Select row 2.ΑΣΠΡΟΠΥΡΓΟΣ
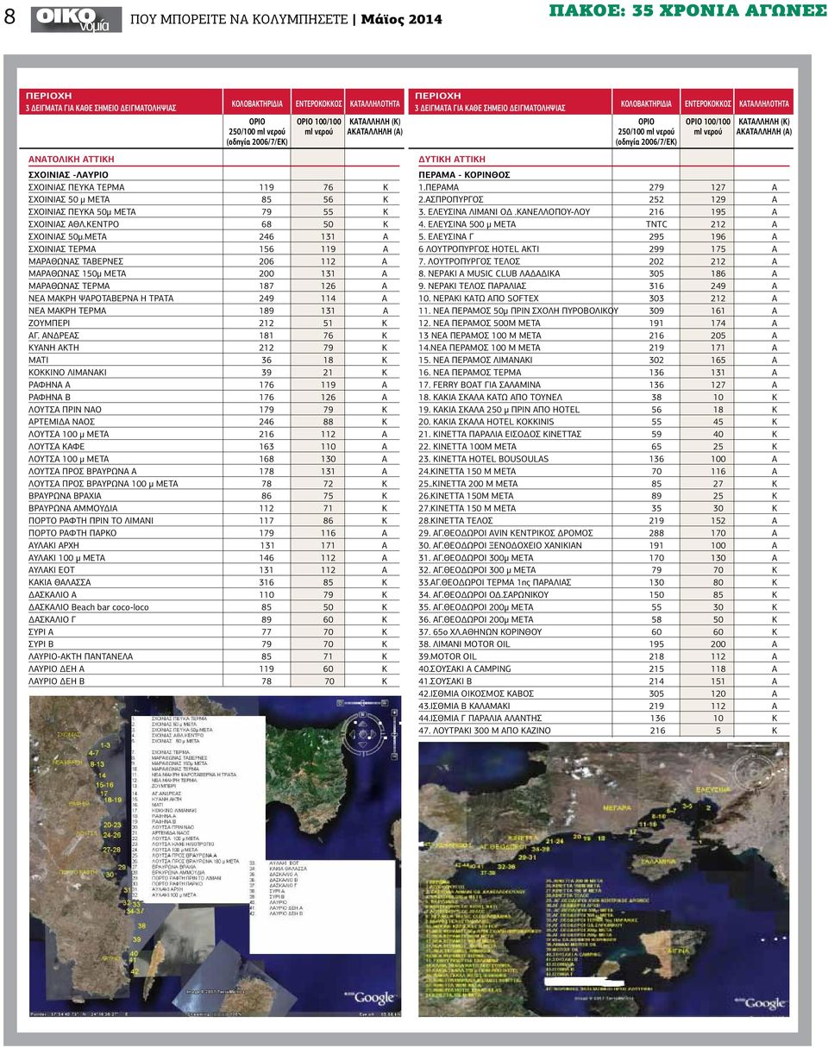 [x=602, y=199]
